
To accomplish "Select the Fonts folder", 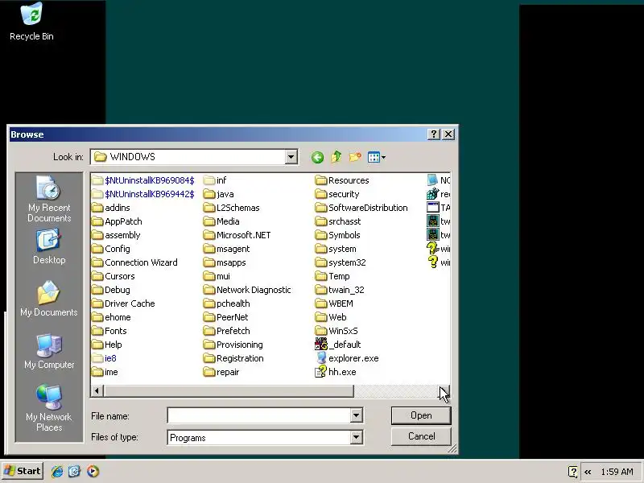I will [x=109, y=331].
